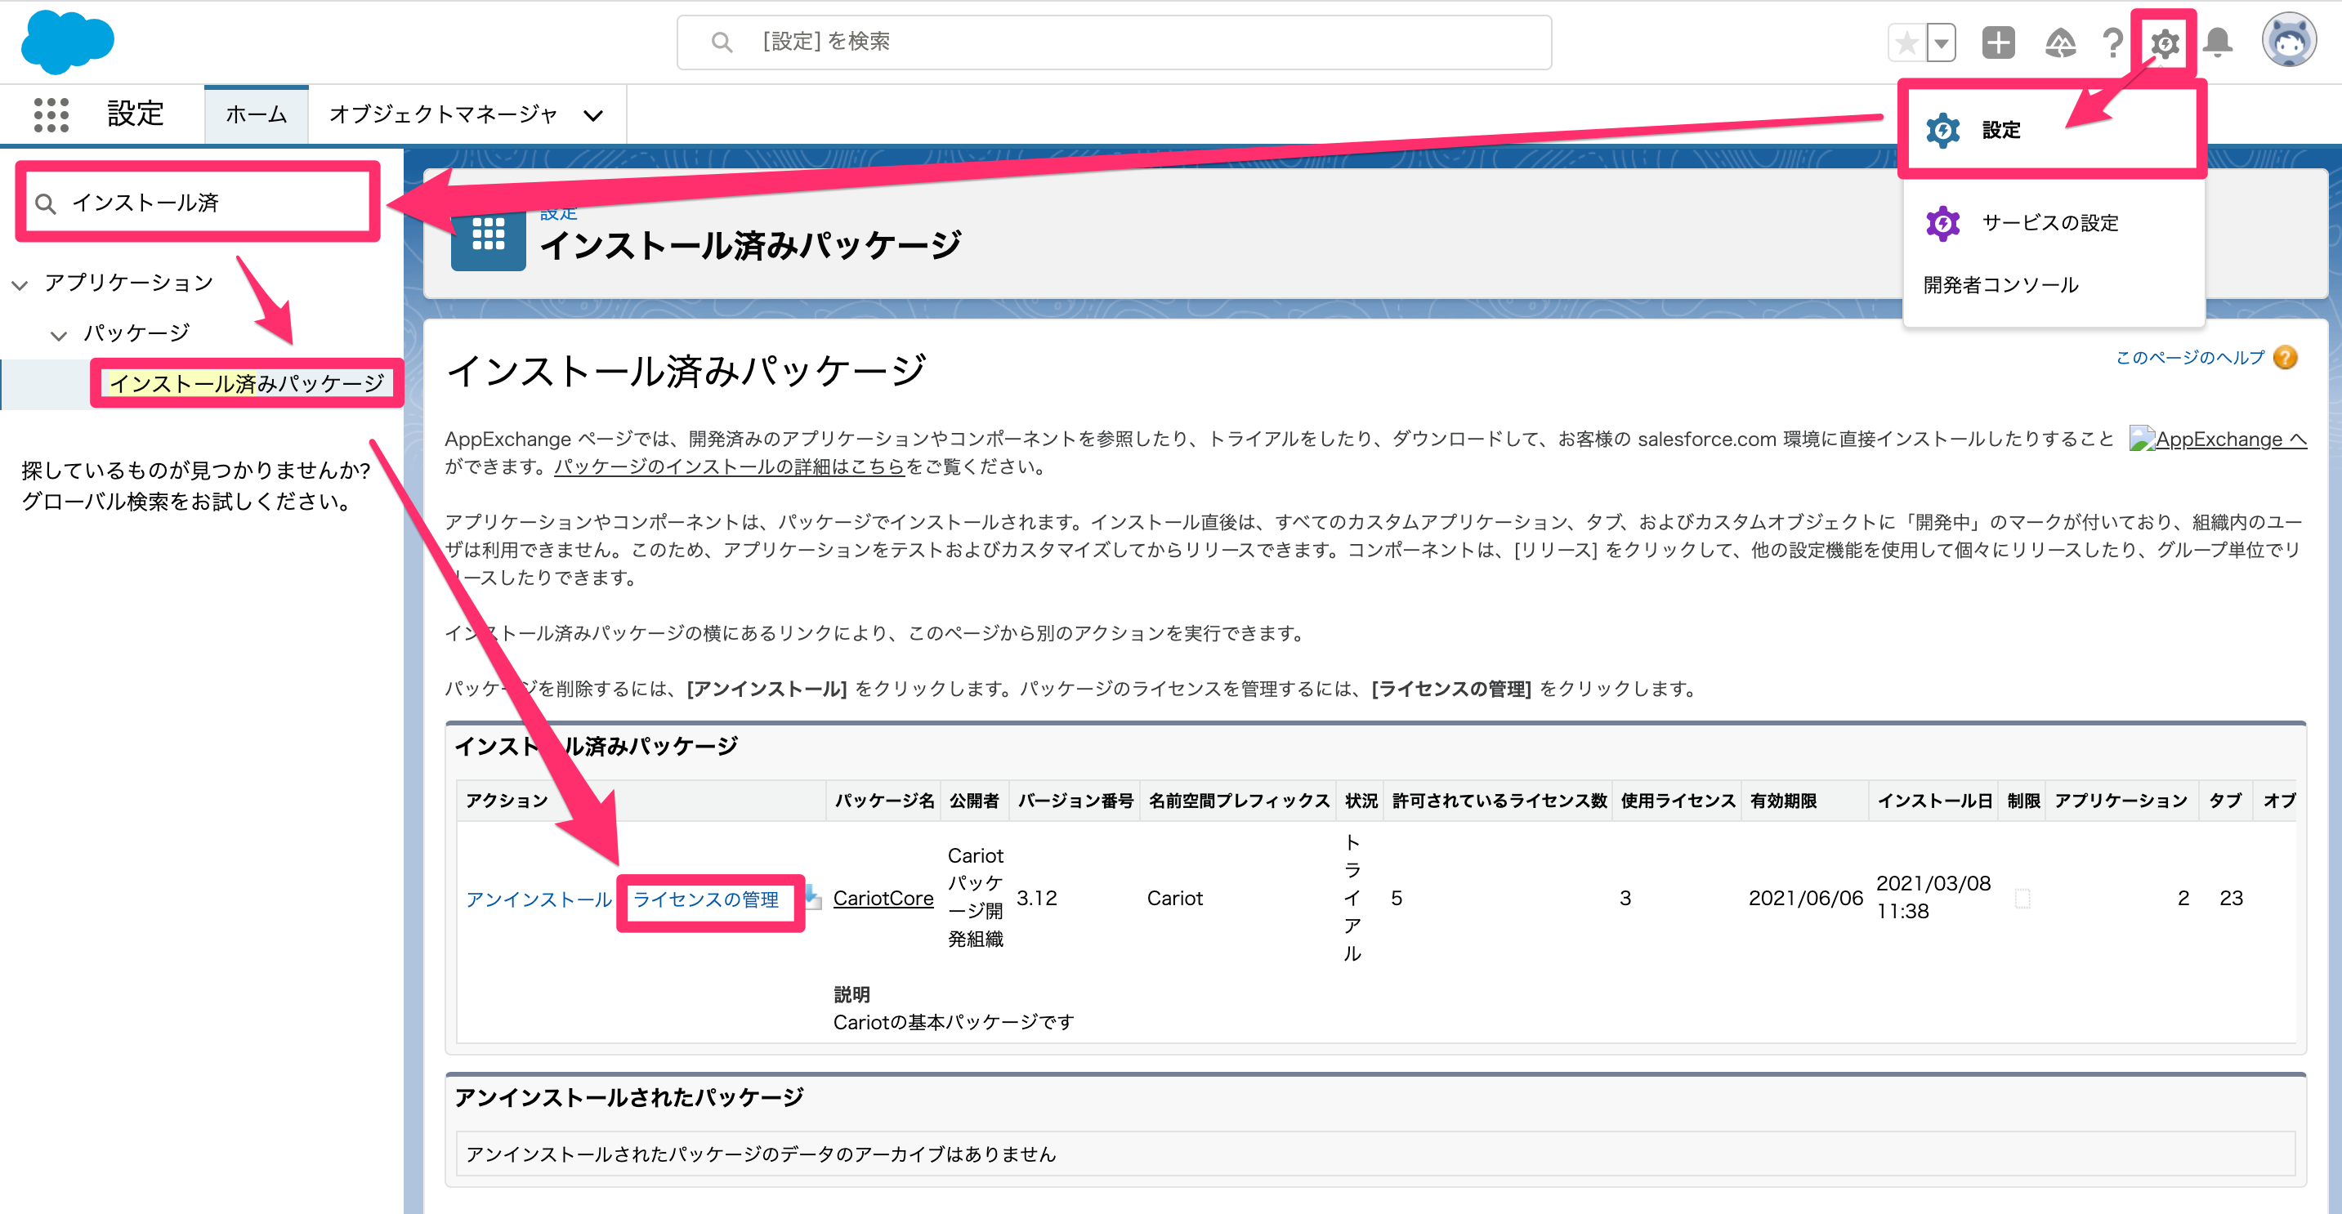Open the user profile avatar
The height and width of the screenshot is (1214, 2342).
tap(2291, 41)
